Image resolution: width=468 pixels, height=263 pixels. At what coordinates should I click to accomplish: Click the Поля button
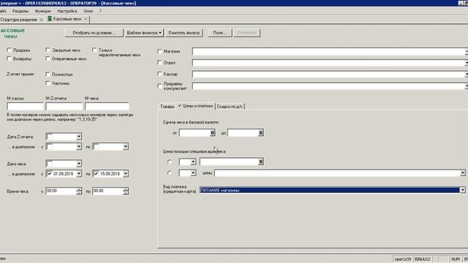point(220,33)
